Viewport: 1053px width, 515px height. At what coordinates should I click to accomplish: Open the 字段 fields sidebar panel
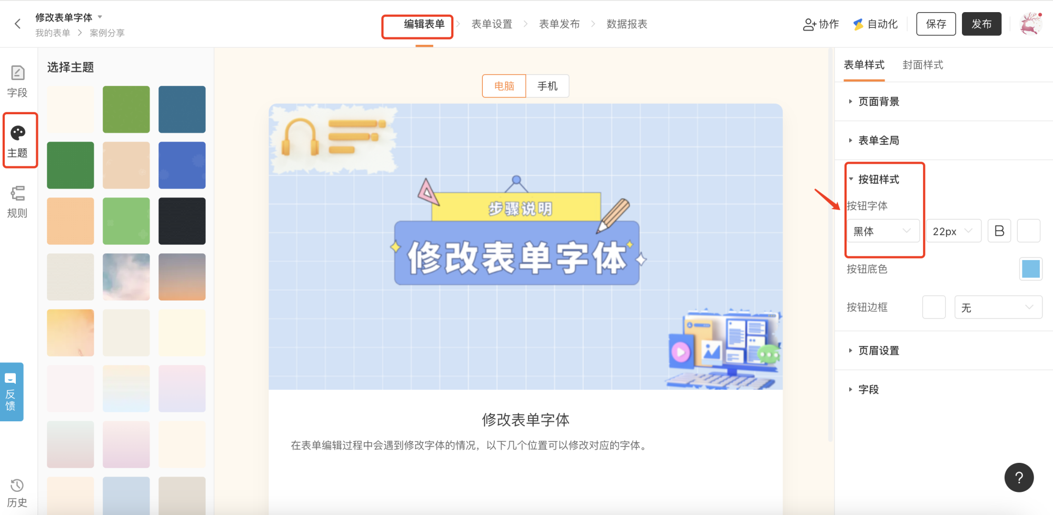(x=17, y=81)
